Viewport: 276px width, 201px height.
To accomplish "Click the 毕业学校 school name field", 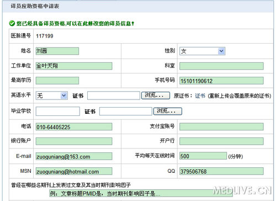I will 58,111.
